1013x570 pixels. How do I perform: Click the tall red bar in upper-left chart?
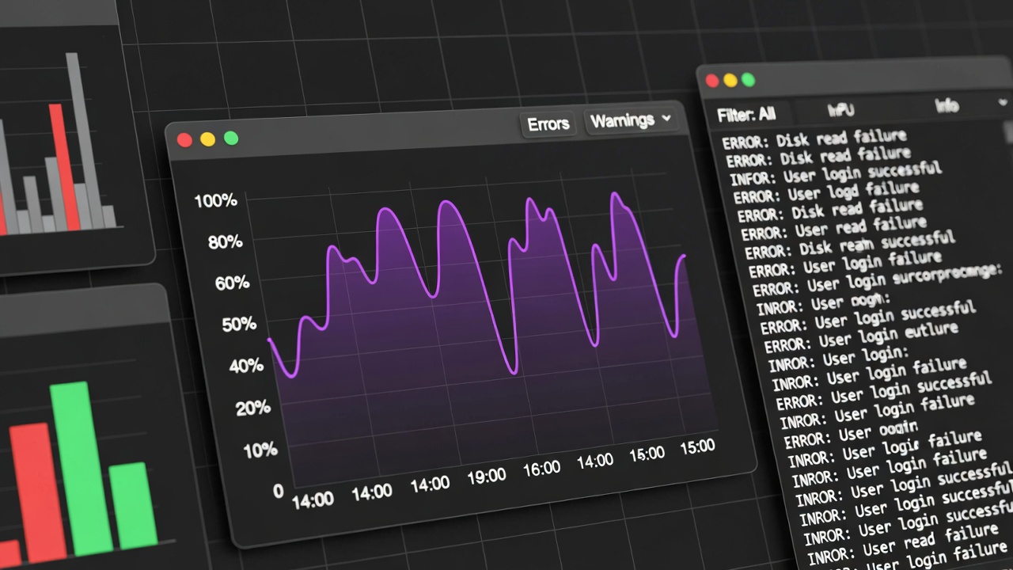click(63, 168)
